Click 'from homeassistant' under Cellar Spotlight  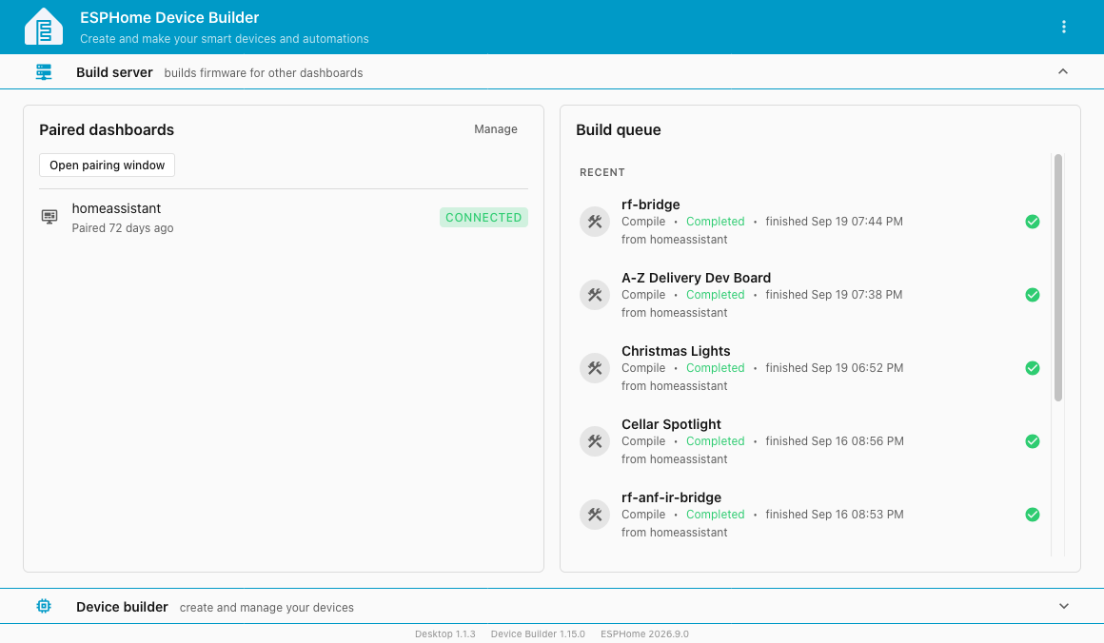[x=674, y=459]
